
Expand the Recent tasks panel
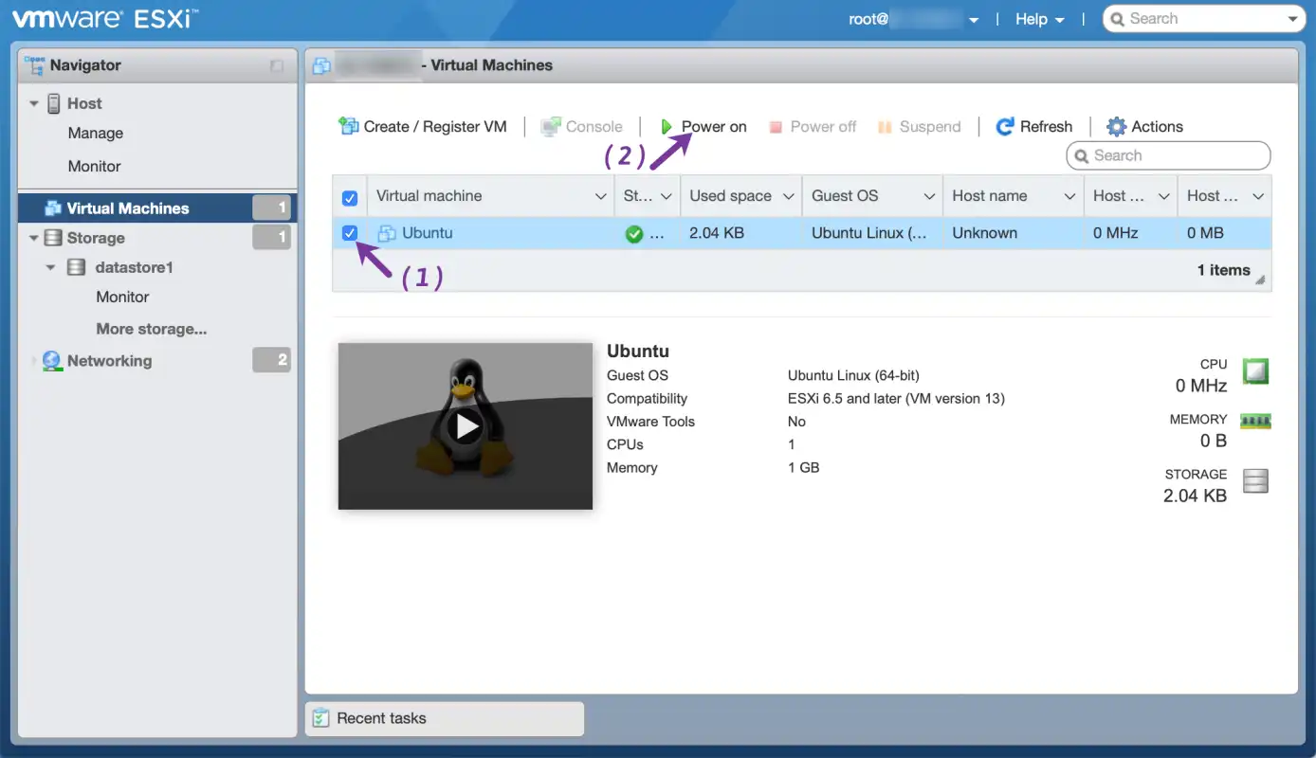pos(445,718)
